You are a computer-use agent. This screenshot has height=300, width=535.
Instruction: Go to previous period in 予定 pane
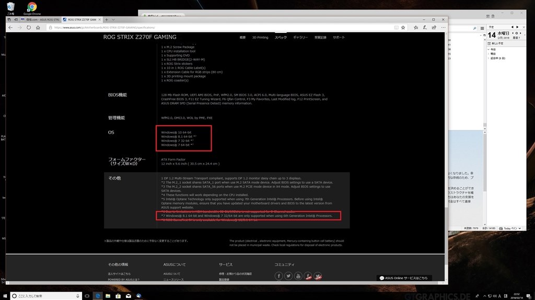(x=512, y=27)
